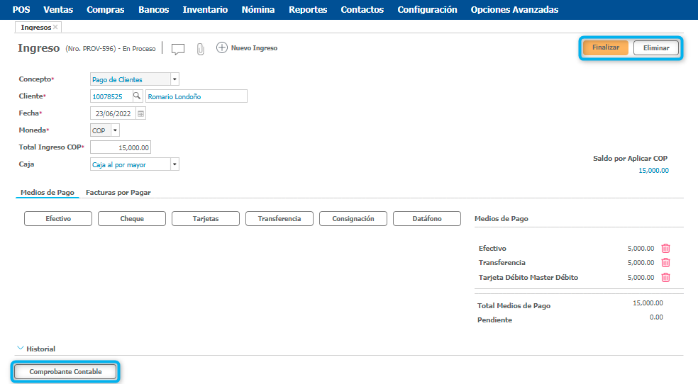Collapse the Historial section
This screenshot has width=698, height=384.
(20, 349)
